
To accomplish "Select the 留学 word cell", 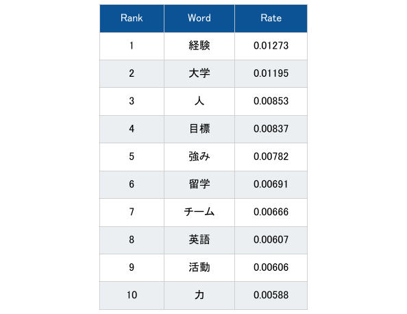I will [x=199, y=184].
